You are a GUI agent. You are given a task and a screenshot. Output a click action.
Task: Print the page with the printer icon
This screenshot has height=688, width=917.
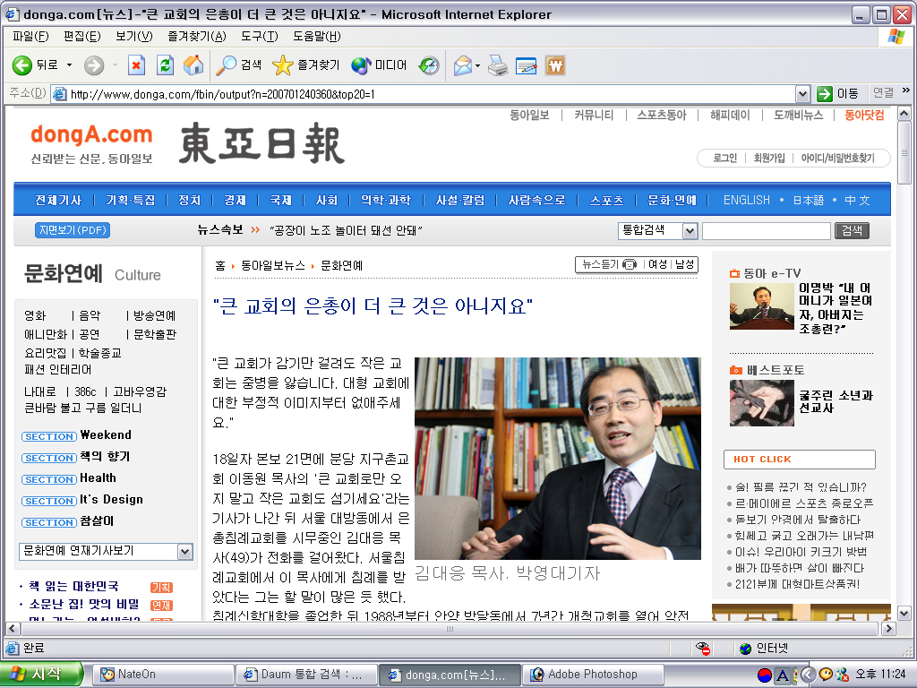point(498,64)
